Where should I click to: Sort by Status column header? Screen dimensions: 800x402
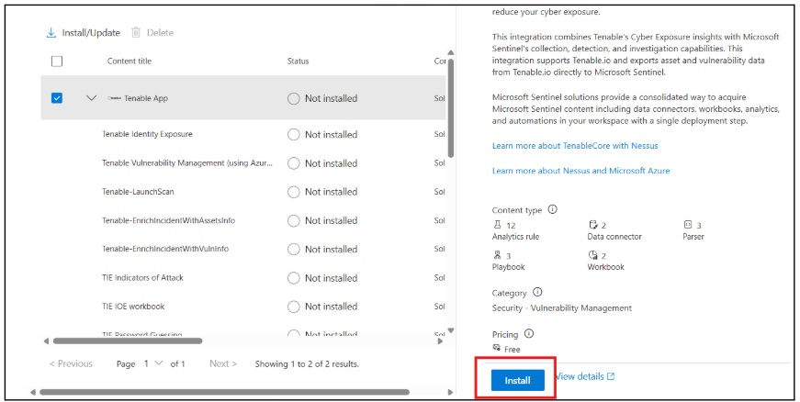300,61
